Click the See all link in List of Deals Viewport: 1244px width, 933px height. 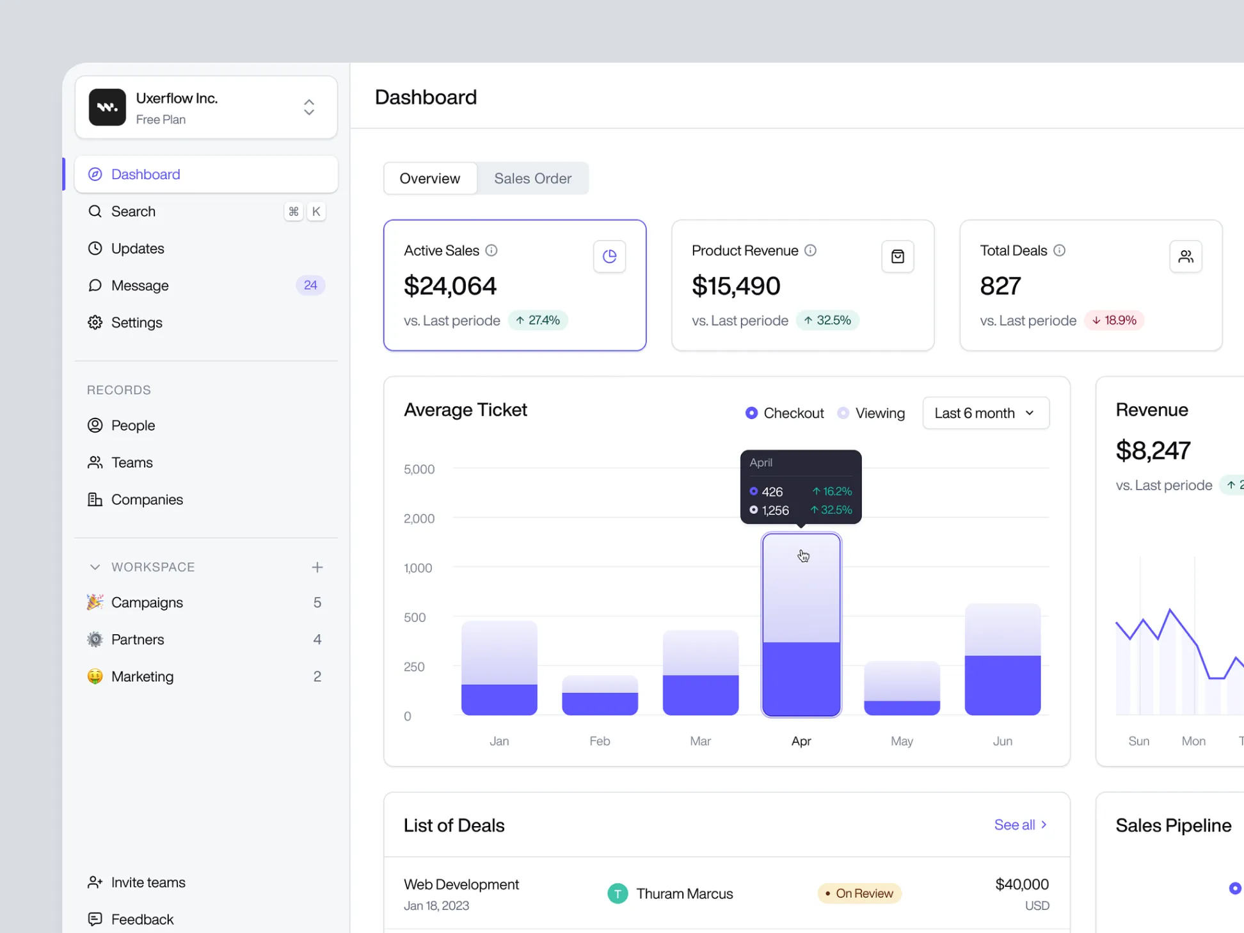pyautogui.click(x=1020, y=824)
